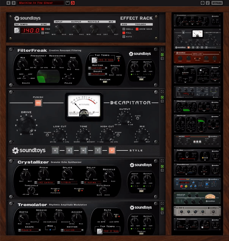
Task: Toggle SHOW GEAR toolbox option
Action: click(x=137, y=29)
